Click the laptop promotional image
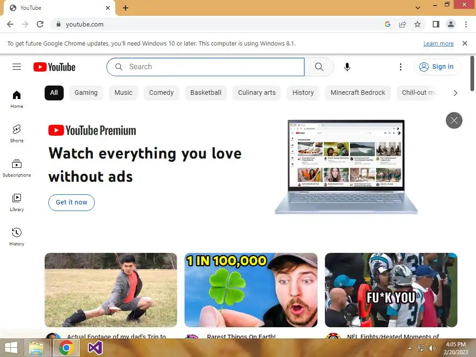Image resolution: width=476 pixels, height=357 pixels. click(x=346, y=167)
